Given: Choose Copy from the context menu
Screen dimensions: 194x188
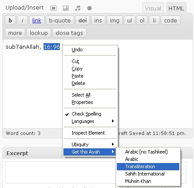Looking at the screenshot, I should tap(90, 69).
